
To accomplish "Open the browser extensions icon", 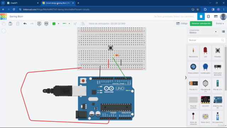I will (205, 10).
